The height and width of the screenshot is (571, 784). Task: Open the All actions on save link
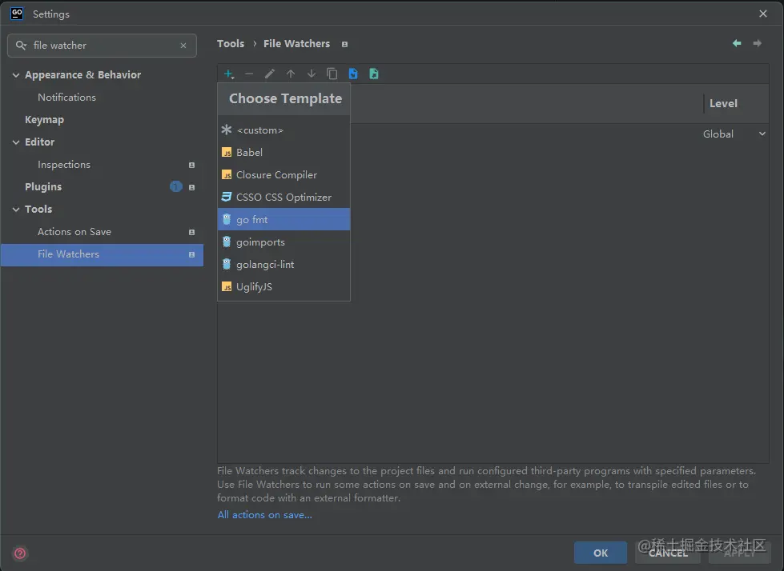(x=264, y=514)
